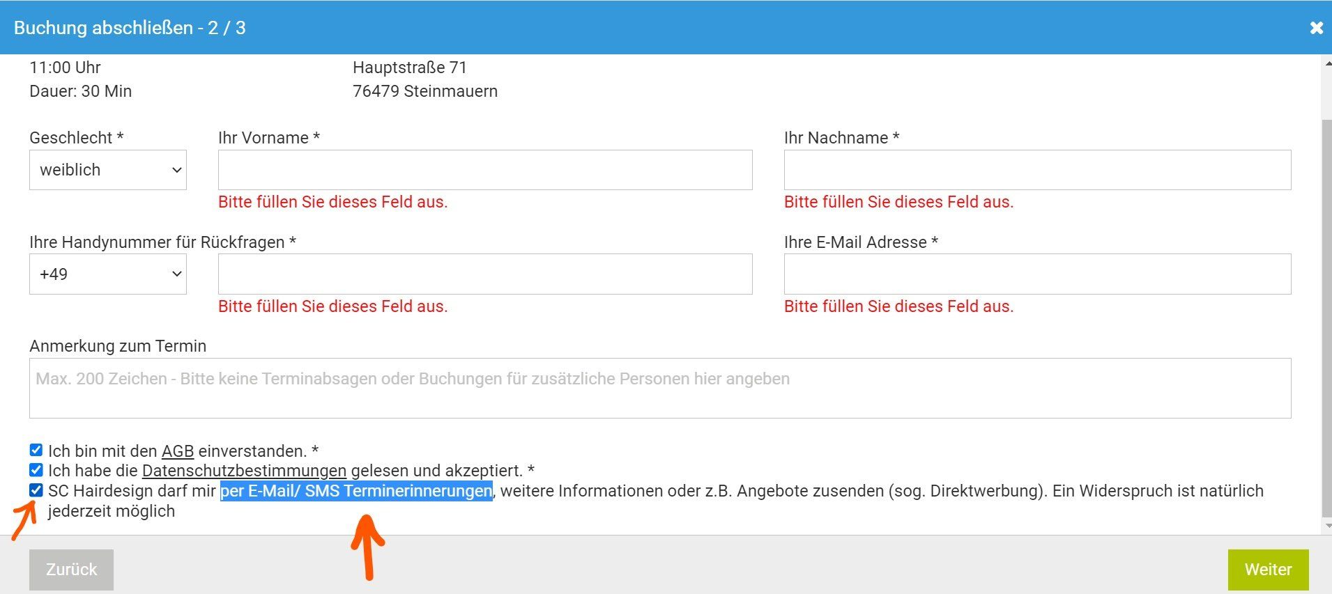Uncheck the Datenschutzbestimmungen accepted checkbox
This screenshot has width=1332, height=594.
(36, 470)
